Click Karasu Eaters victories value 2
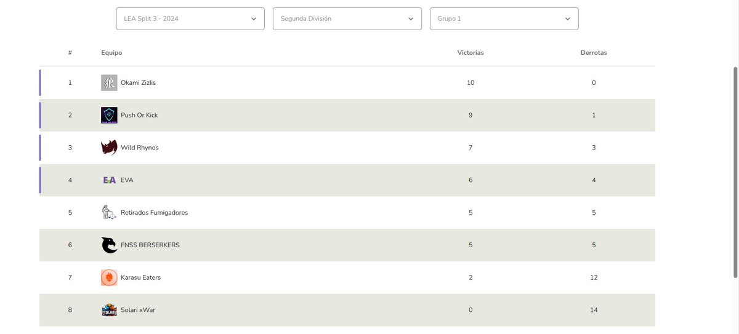 tap(470, 277)
